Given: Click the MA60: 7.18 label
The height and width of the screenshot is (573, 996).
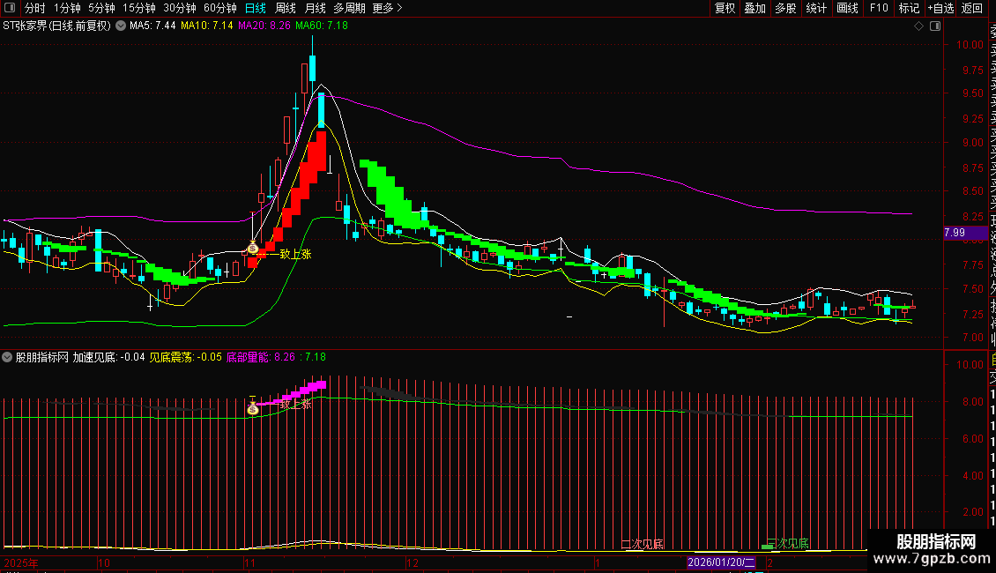Looking at the screenshot, I should [322, 26].
